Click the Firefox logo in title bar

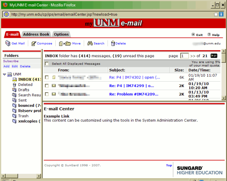coord(5,5)
